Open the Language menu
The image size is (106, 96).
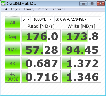coord(58,9)
